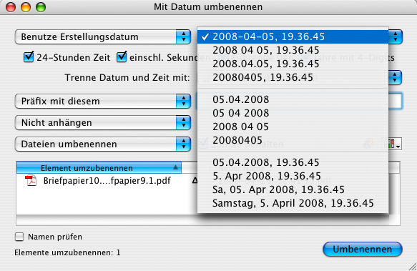Select the Briefpapier10 pdf file row

pyautogui.click(x=107, y=181)
